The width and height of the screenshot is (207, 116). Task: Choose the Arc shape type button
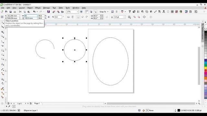[87, 17]
